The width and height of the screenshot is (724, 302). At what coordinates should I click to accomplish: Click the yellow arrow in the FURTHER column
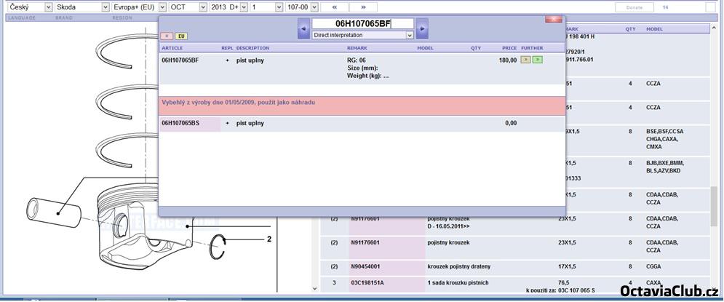click(x=525, y=60)
